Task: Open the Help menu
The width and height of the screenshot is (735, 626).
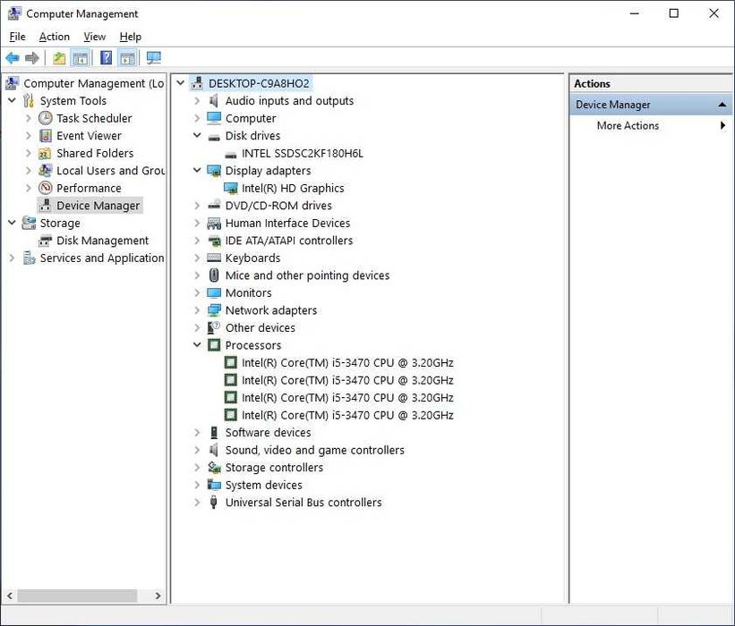Action: tap(131, 37)
